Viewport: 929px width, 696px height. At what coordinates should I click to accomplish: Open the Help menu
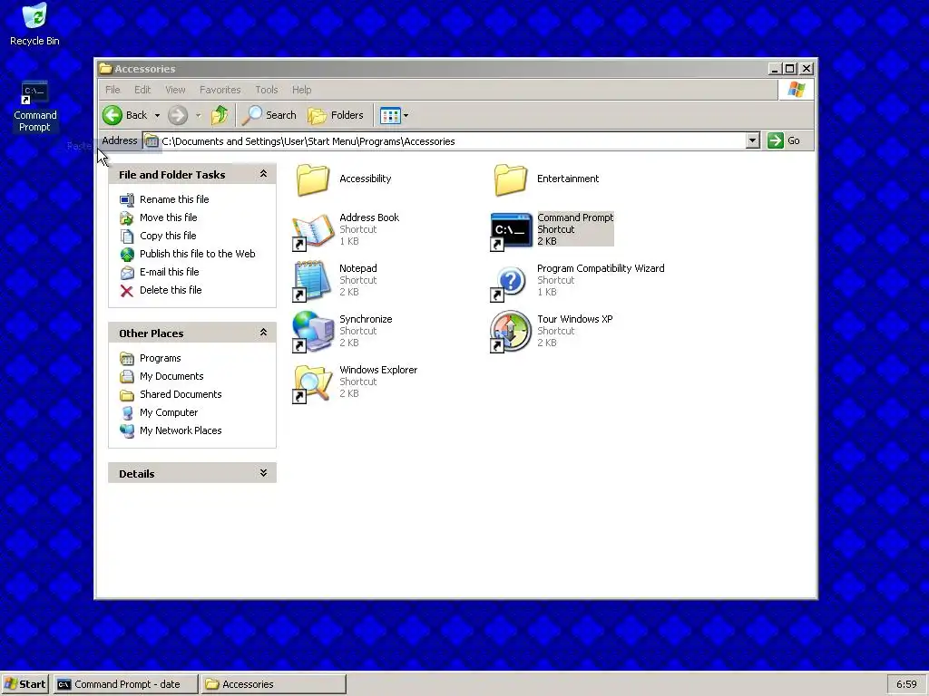pyautogui.click(x=301, y=90)
